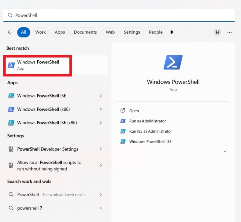Screen dimensions: 241x222
Task: Click the Windows PowerShell ISE result icon
Action: pos(11,96)
